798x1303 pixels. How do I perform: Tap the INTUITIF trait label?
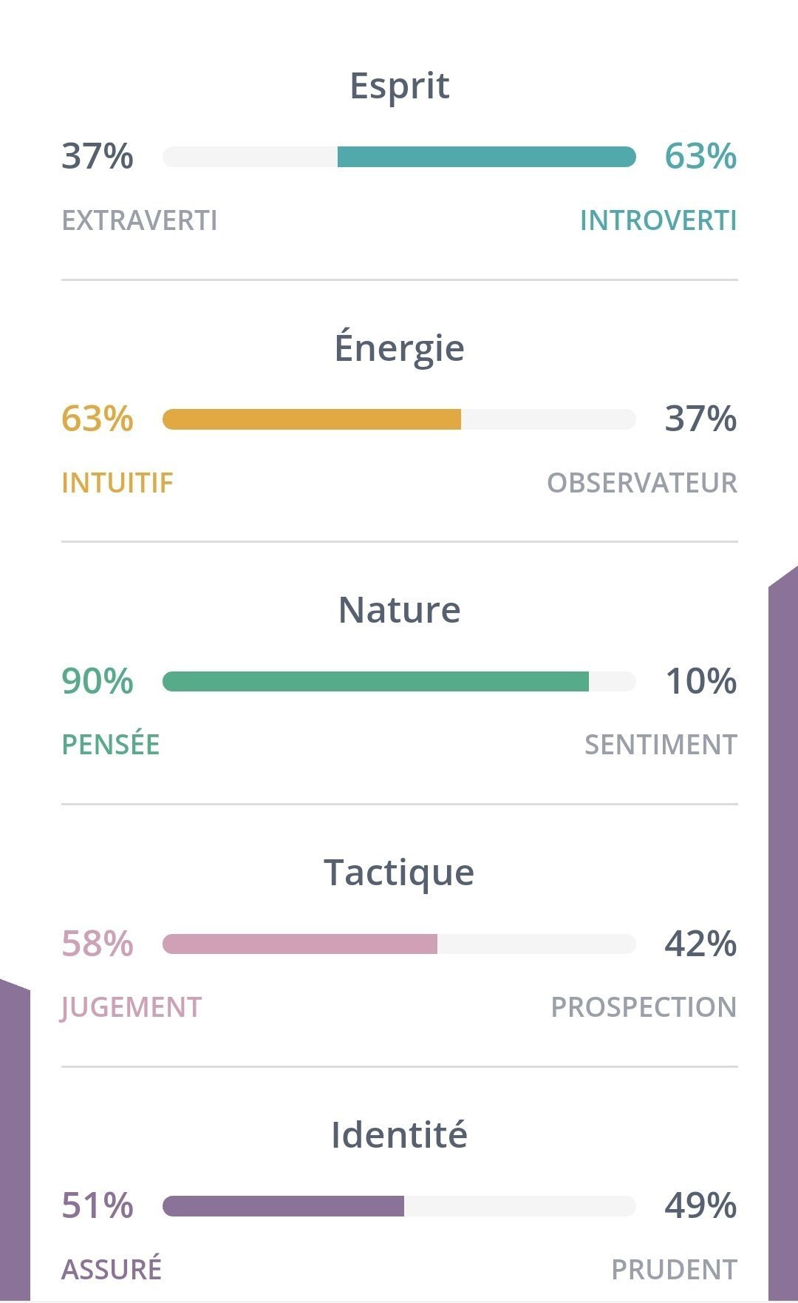(117, 483)
